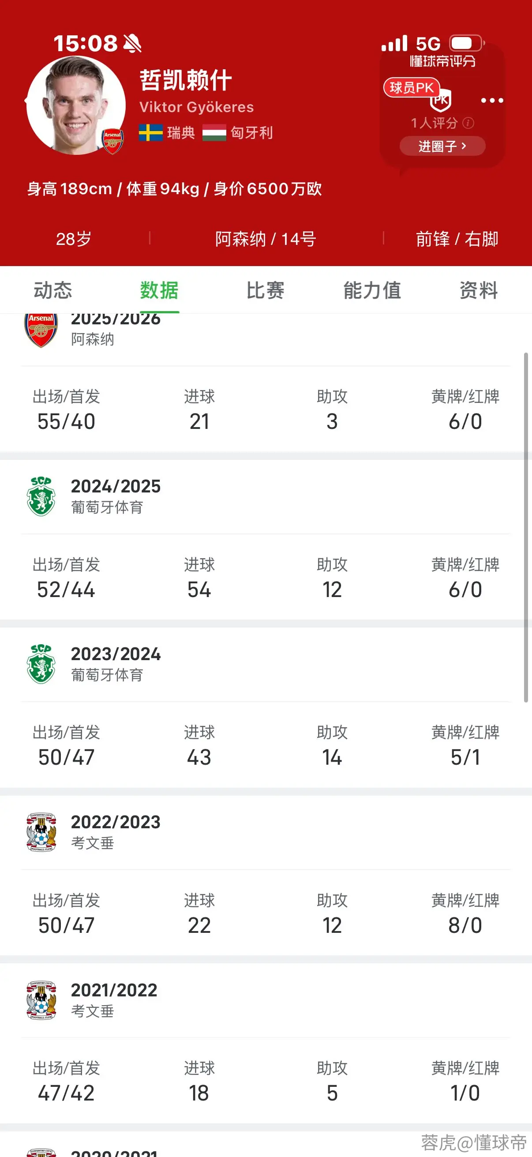
Task: Tap the Coventry City logo for 2021/2022
Action: pos(41,1000)
